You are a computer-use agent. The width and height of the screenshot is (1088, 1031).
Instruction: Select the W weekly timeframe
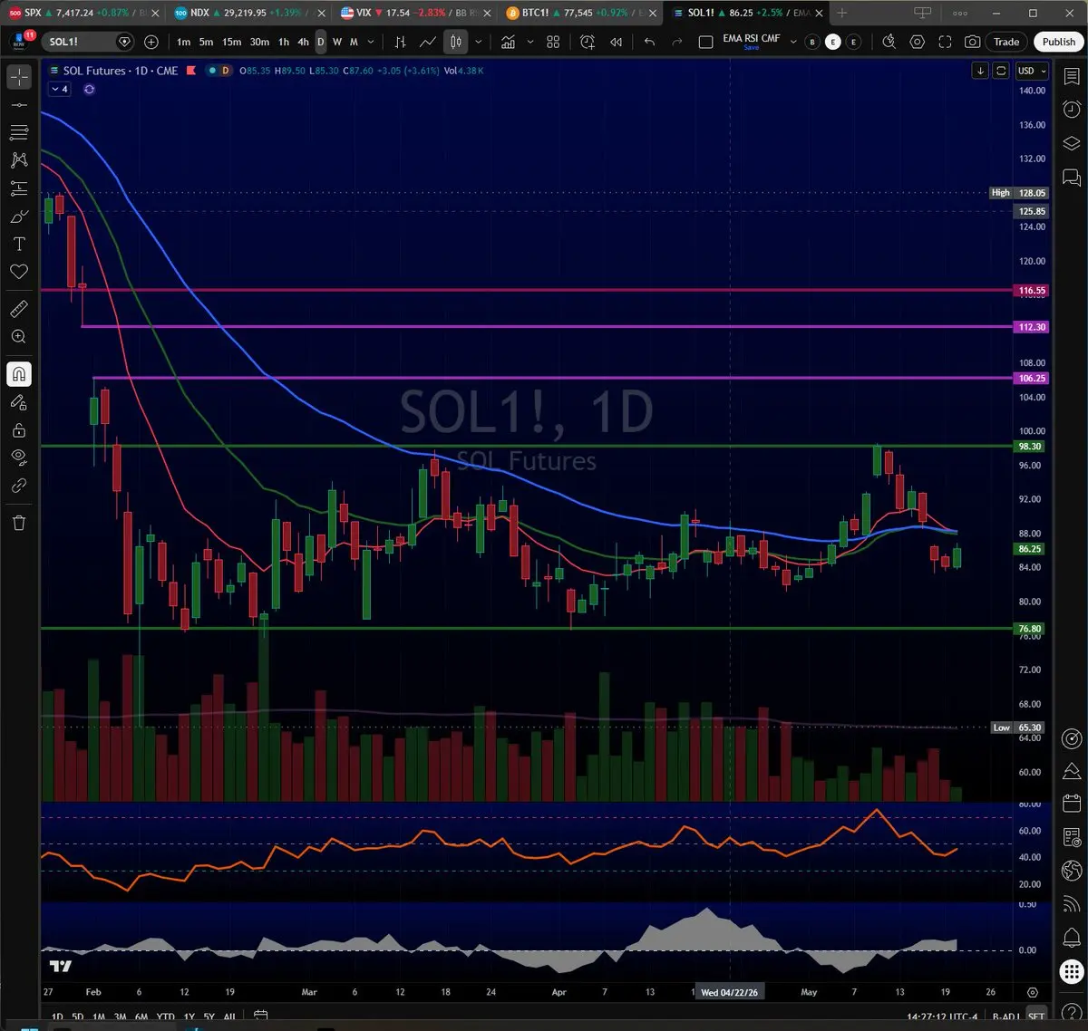coord(337,42)
